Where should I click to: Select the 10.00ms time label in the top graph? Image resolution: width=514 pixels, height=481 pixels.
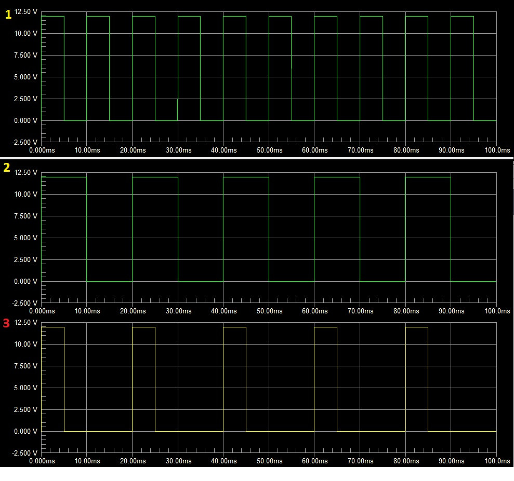[x=87, y=150]
